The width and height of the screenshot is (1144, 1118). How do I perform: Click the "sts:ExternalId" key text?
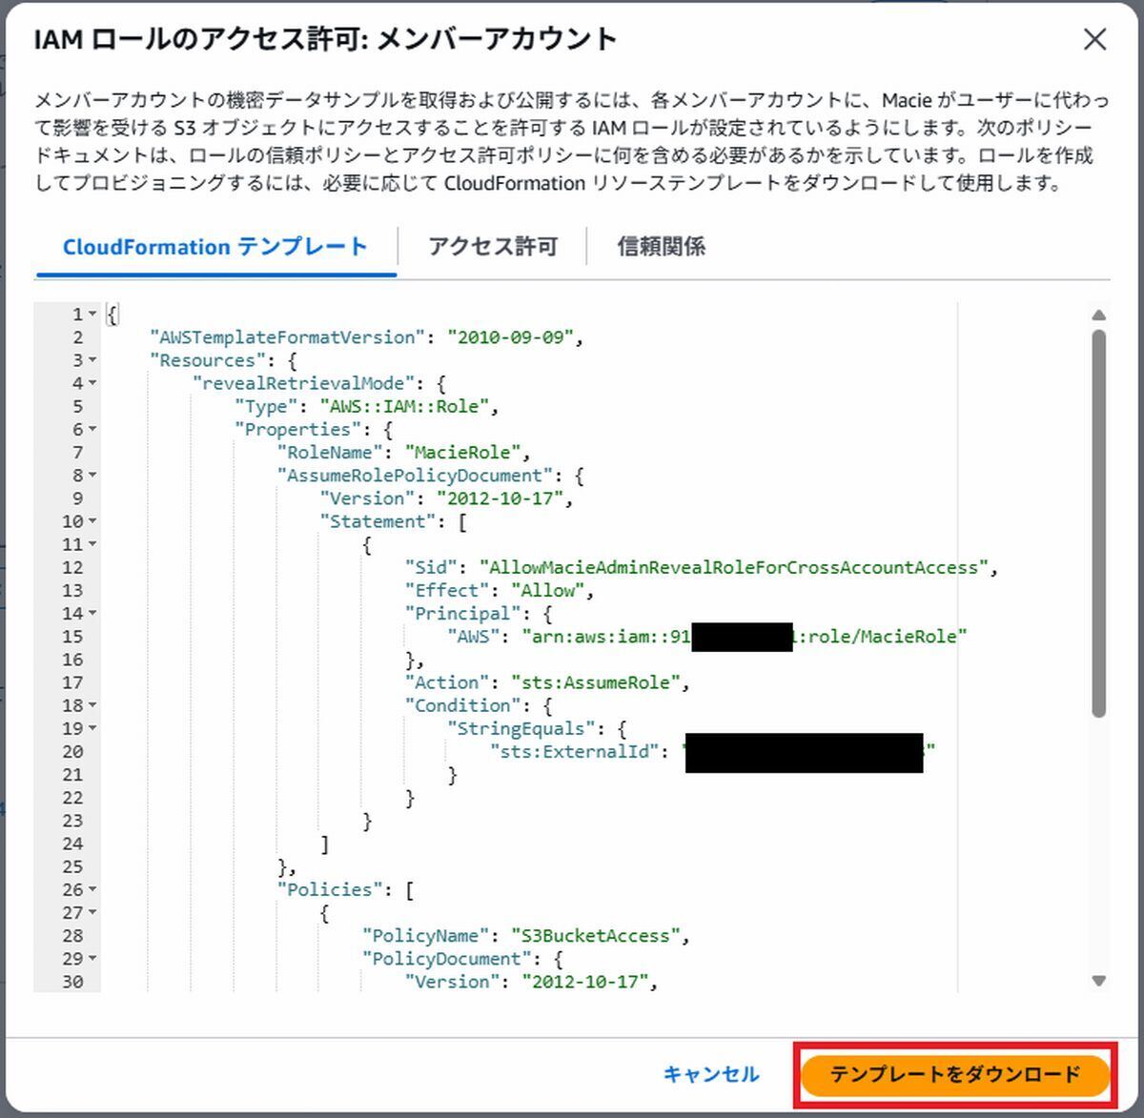574,751
